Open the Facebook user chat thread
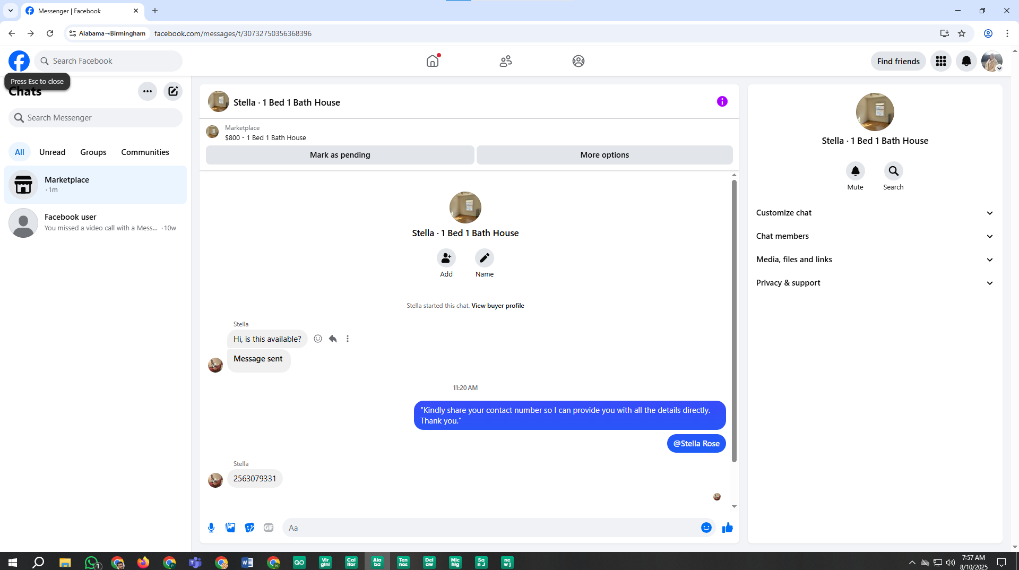The width and height of the screenshot is (1019, 570). coord(96,222)
